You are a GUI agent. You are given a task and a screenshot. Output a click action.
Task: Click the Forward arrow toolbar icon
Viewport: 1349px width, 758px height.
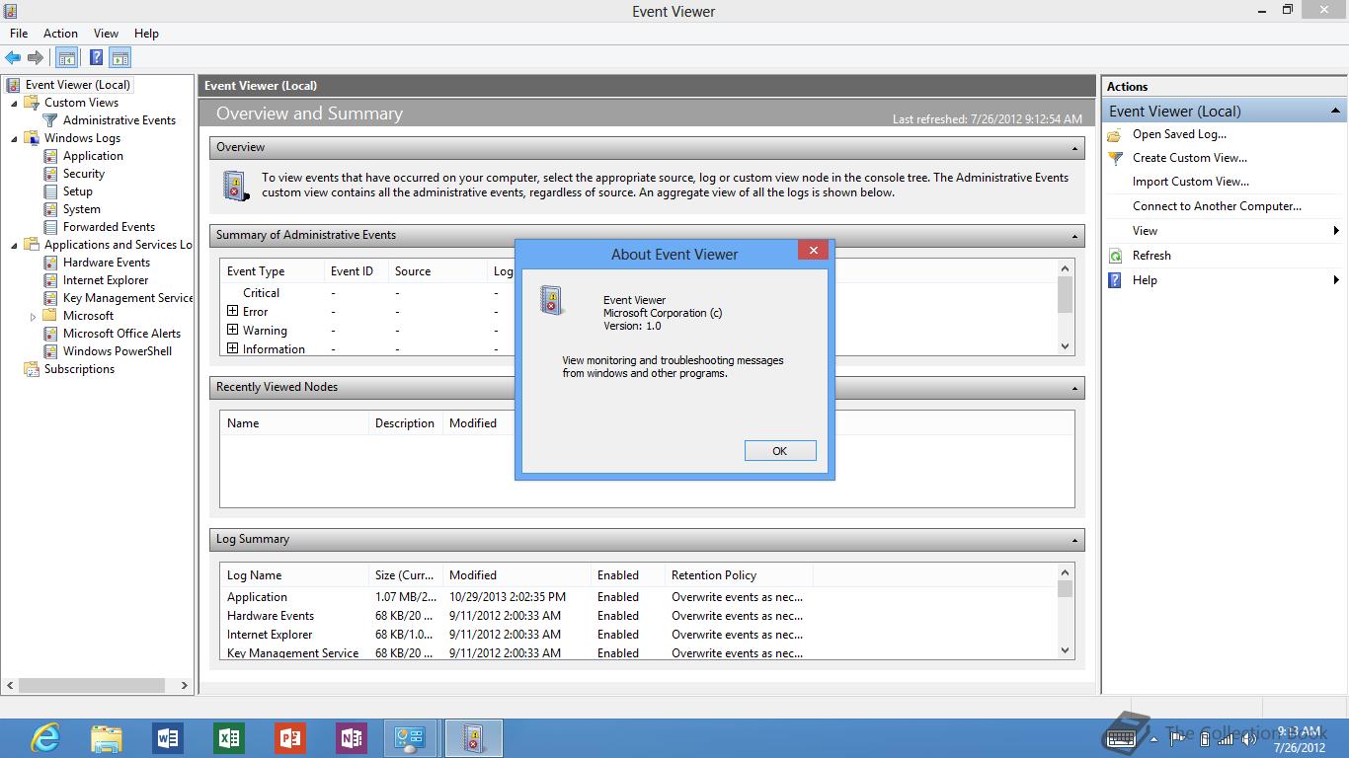pos(36,58)
